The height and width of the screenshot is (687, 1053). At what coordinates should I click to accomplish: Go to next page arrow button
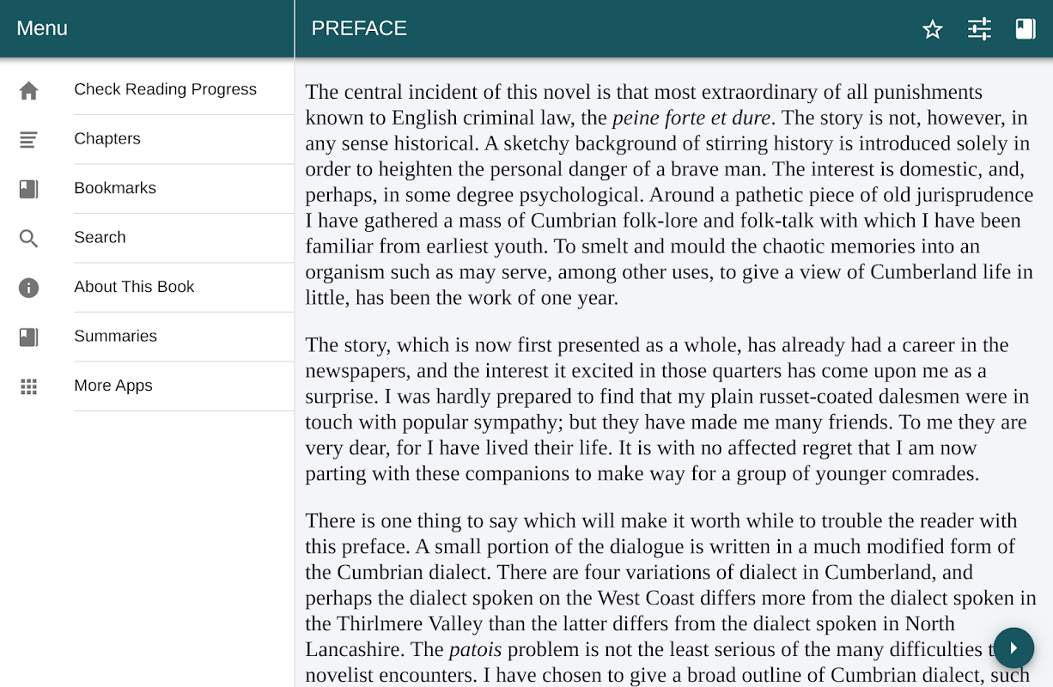click(x=1014, y=647)
